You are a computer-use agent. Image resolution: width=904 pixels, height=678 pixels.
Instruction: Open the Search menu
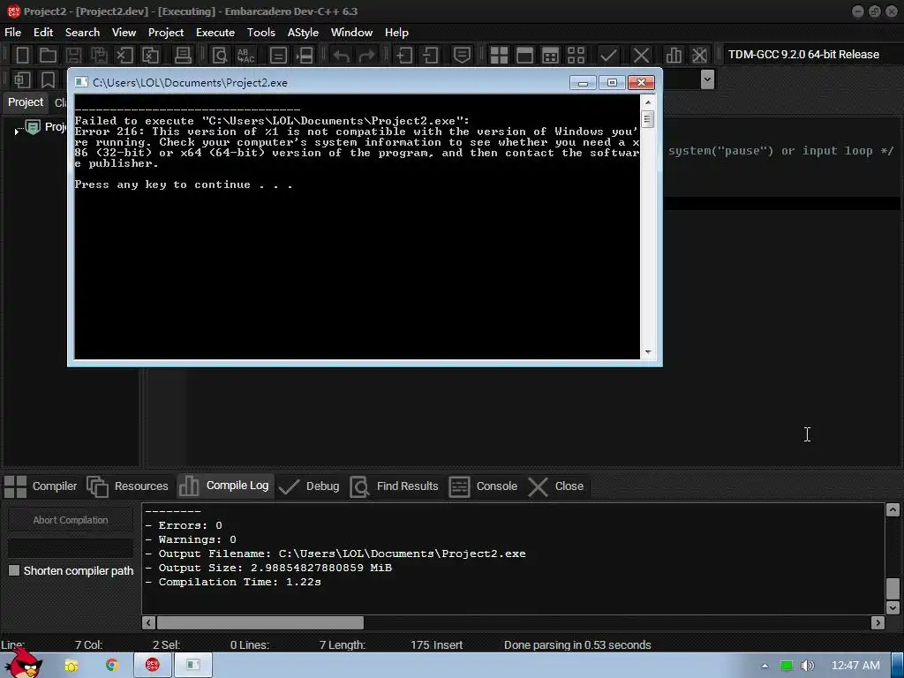[82, 33]
